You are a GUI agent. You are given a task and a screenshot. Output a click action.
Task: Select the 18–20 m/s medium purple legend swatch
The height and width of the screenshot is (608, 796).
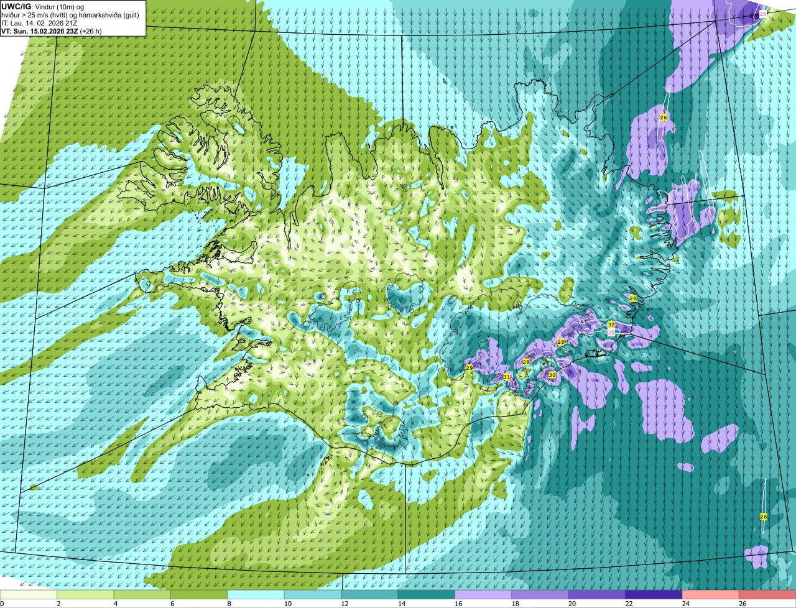click(540, 595)
